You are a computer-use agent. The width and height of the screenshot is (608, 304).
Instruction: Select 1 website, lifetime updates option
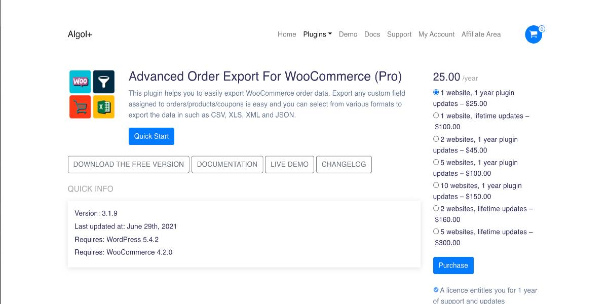point(436,116)
